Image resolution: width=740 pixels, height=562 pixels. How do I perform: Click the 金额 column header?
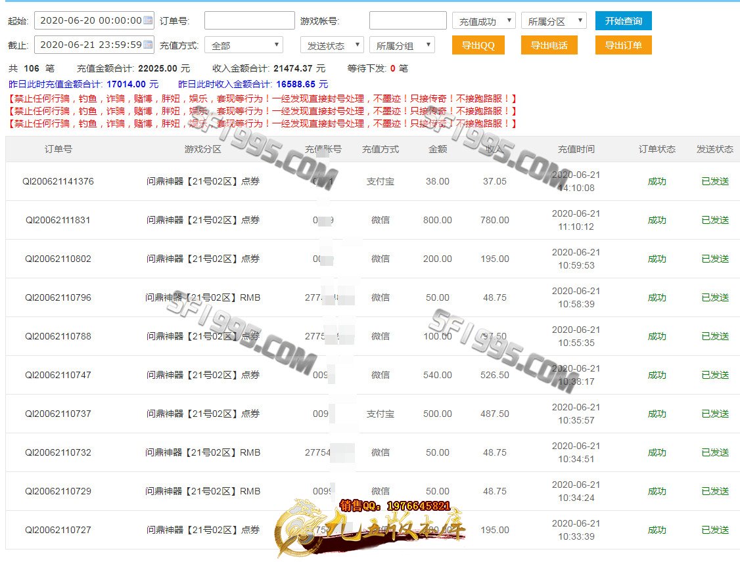437,149
